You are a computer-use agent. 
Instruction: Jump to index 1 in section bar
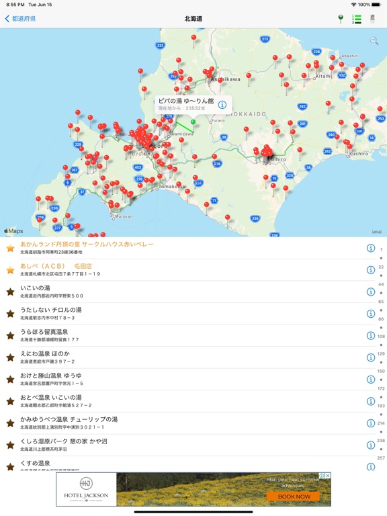click(x=381, y=249)
